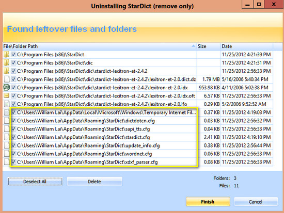284x213 pixels.
Task: Uncheck the sapi_tts.cfg checkbox
Action: tap(13, 129)
